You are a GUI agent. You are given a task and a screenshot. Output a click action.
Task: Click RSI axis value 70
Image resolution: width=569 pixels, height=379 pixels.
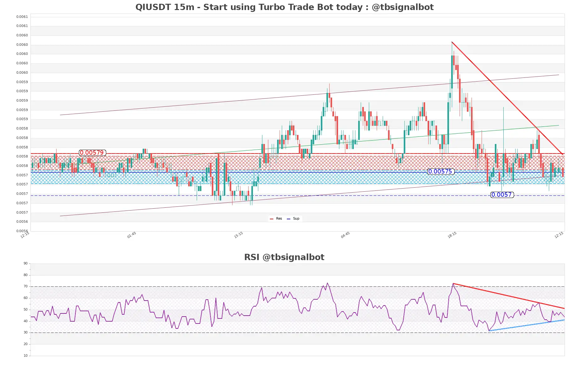(x=25, y=286)
